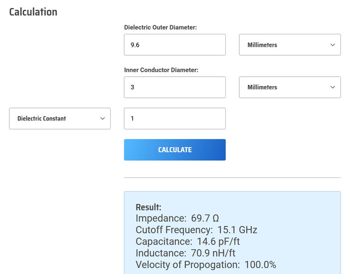Screen dimensions: 357x274
Task: Click the Inner Conductor Diameter input field
Action: coord(174,87)
